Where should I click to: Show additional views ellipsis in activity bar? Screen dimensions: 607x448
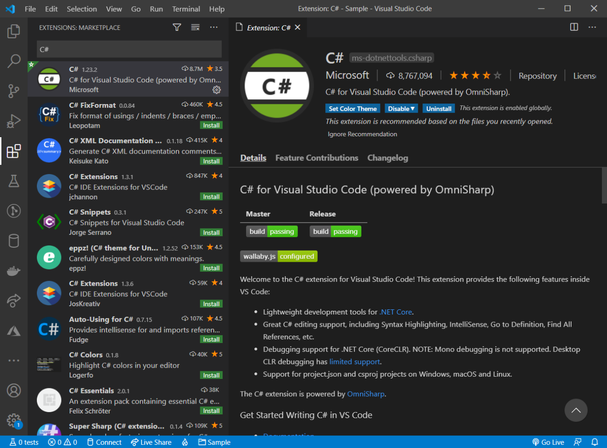[14, 360]
